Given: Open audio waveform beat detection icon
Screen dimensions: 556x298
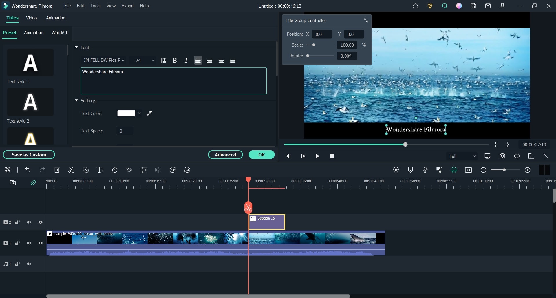Looking at the screenshot, I should [x=158, y=170].
